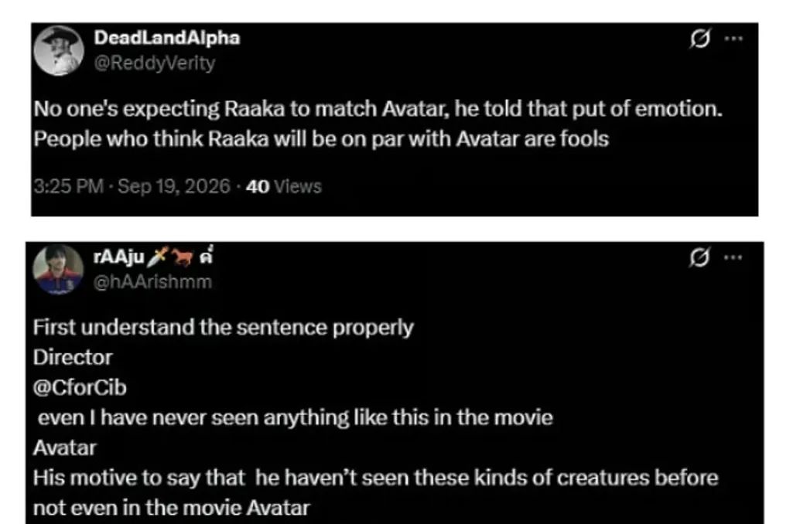View the 40 Views analytics
The width and height of the screenshot is (786, 524).
284,186
